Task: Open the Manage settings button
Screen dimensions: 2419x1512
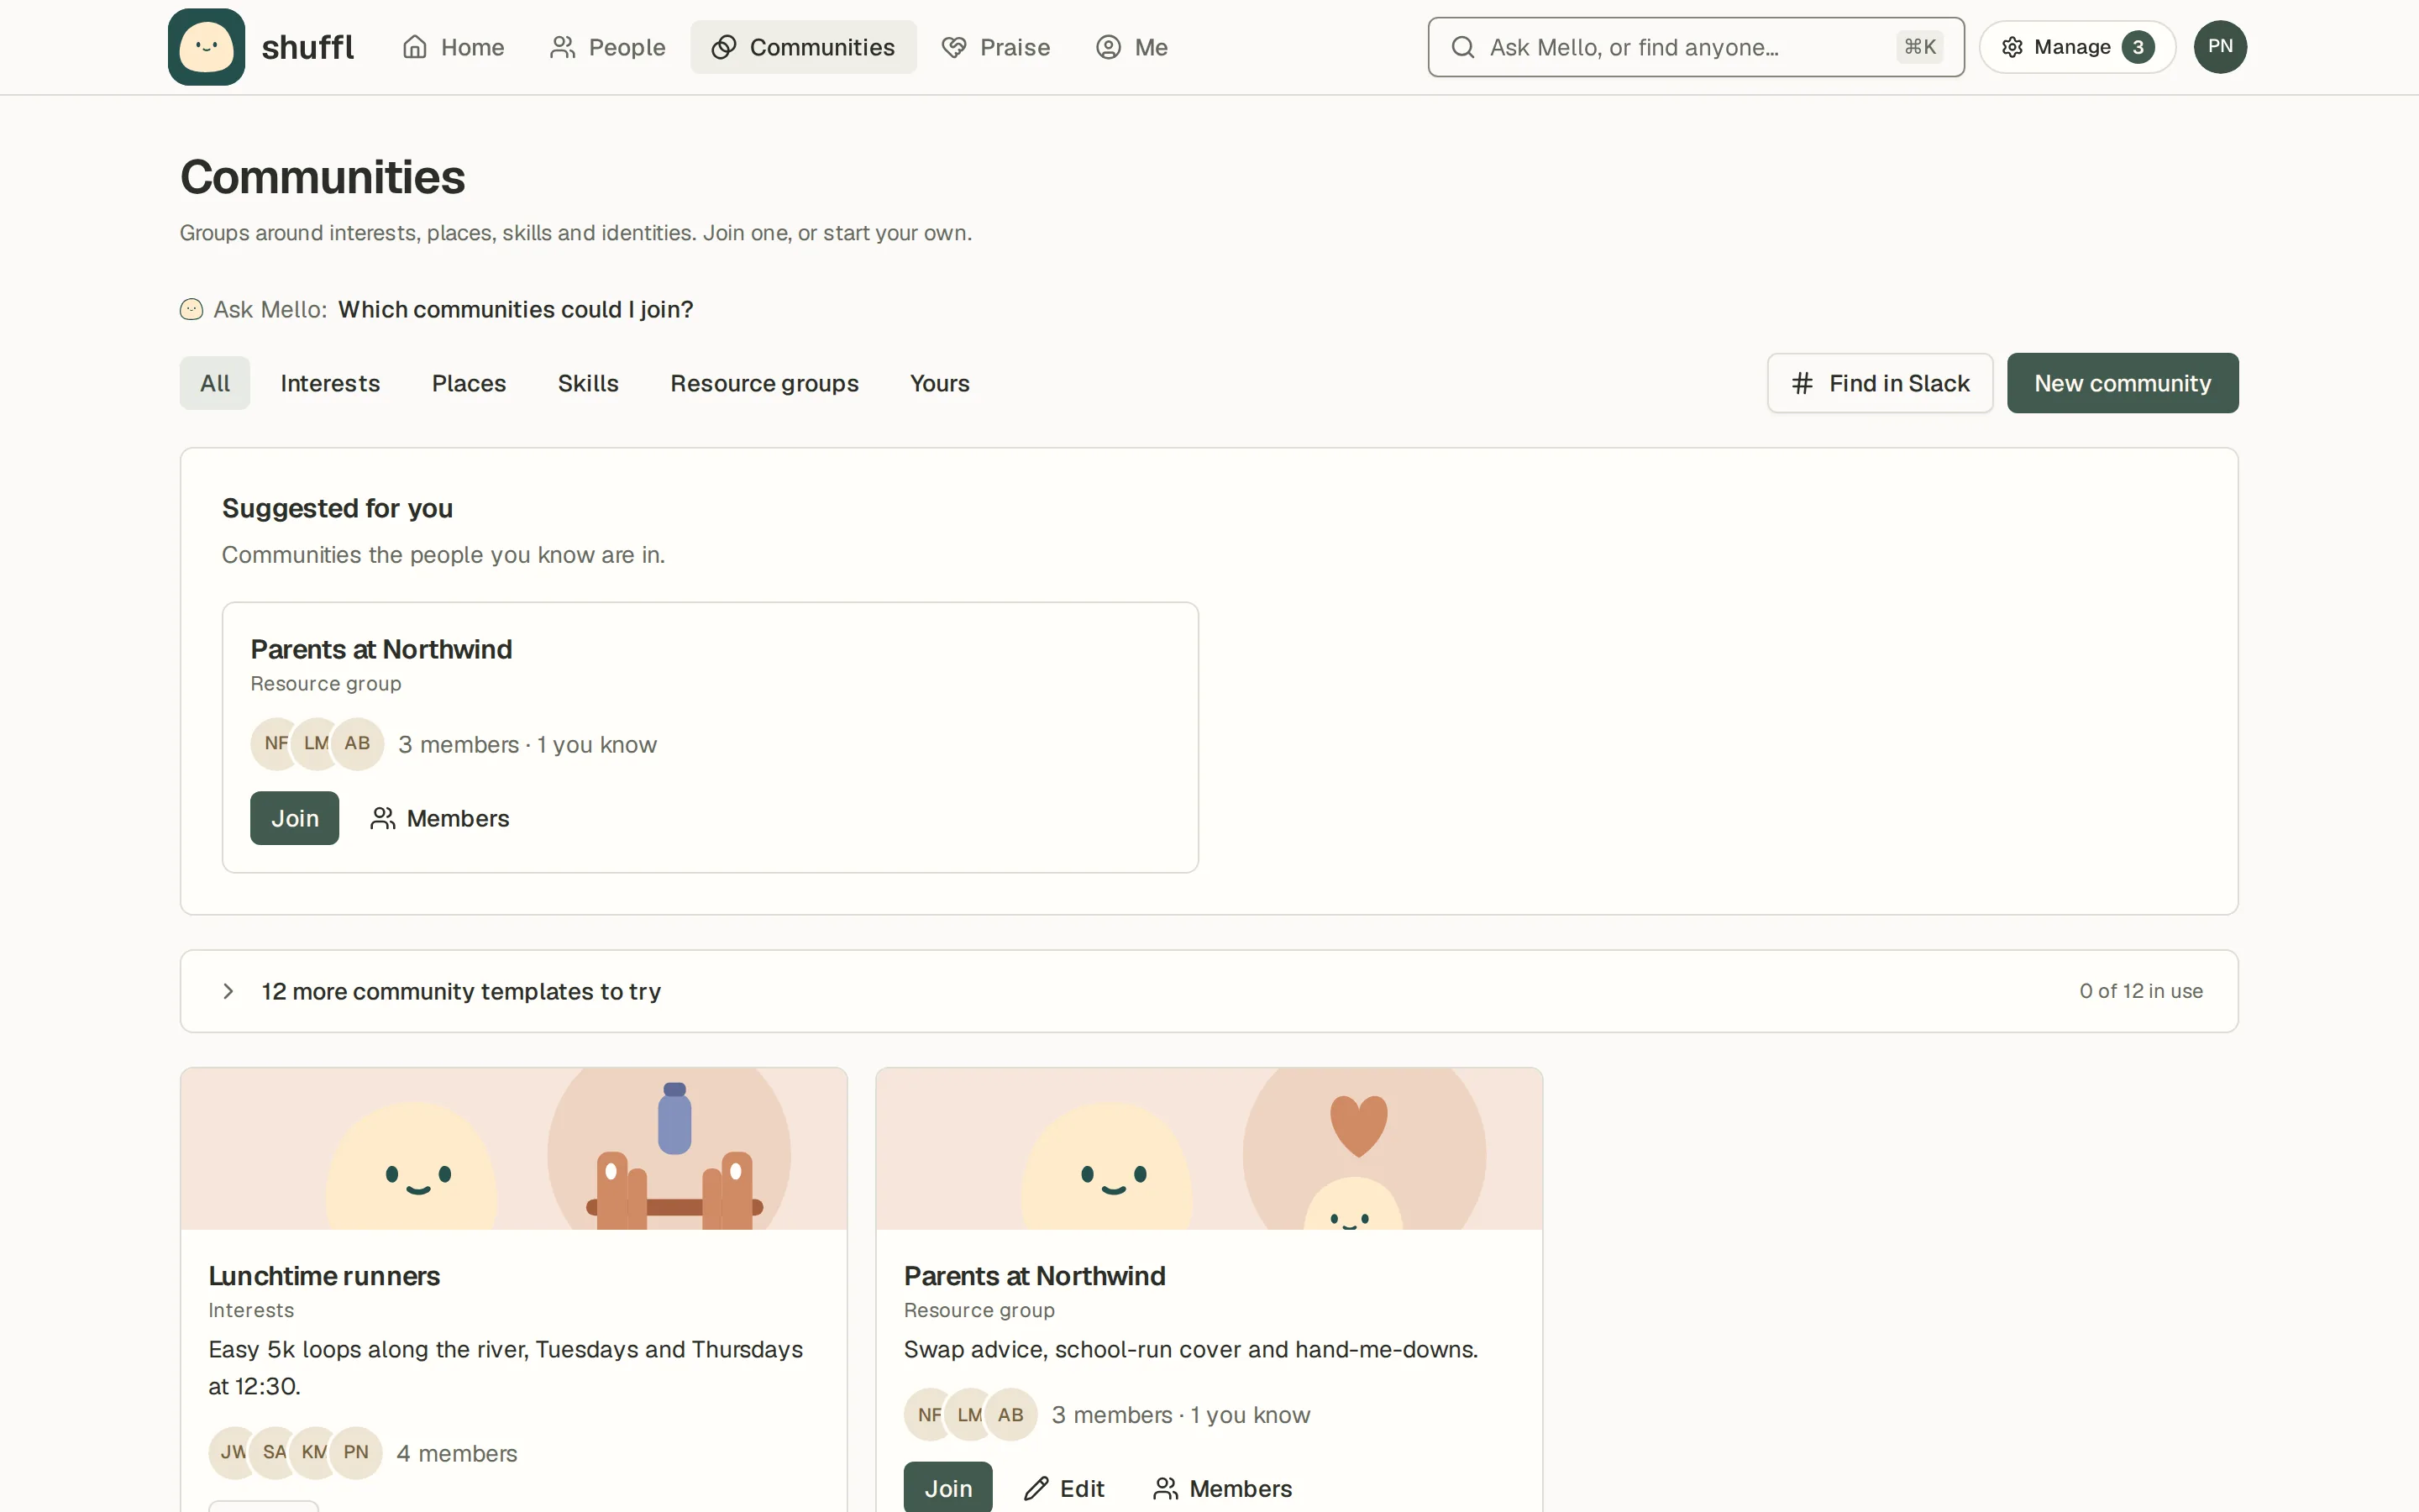Action: click(x=2077, y=47)
